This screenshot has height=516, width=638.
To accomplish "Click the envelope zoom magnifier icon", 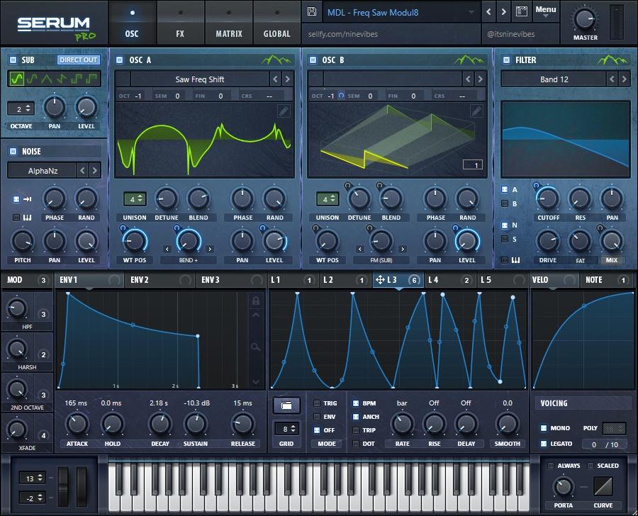I will tap(255, 347).
